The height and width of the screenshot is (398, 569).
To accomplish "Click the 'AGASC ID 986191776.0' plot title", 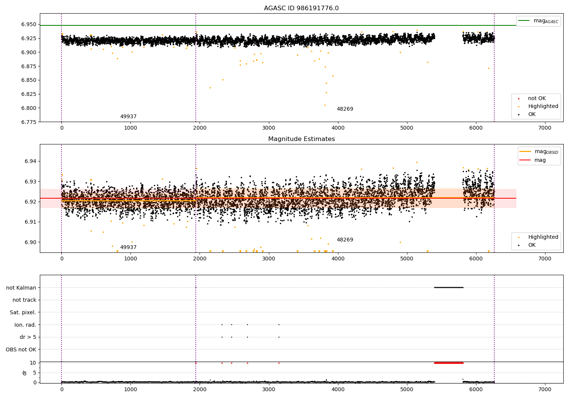I will (301, 8).
